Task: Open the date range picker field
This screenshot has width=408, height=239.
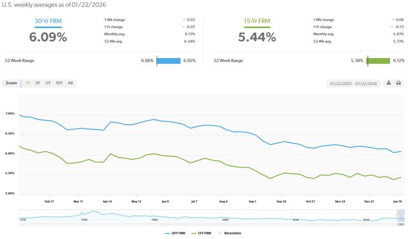Action: tap(353, 83)
